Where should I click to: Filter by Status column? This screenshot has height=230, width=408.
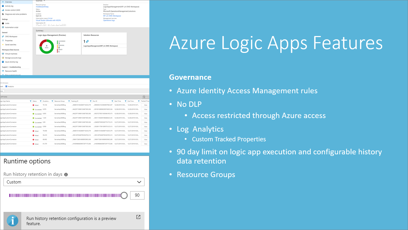point(41,101)
